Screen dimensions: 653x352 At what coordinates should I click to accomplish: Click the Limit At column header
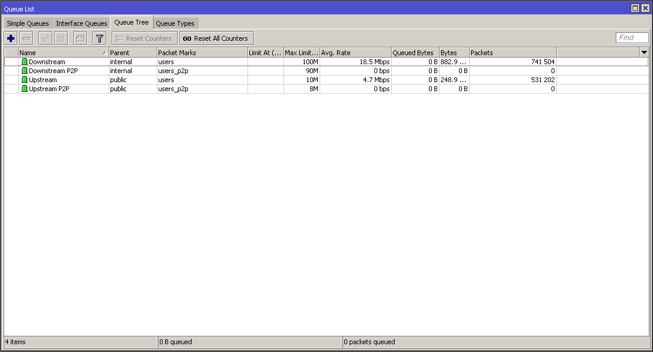(x=266, y=53)
